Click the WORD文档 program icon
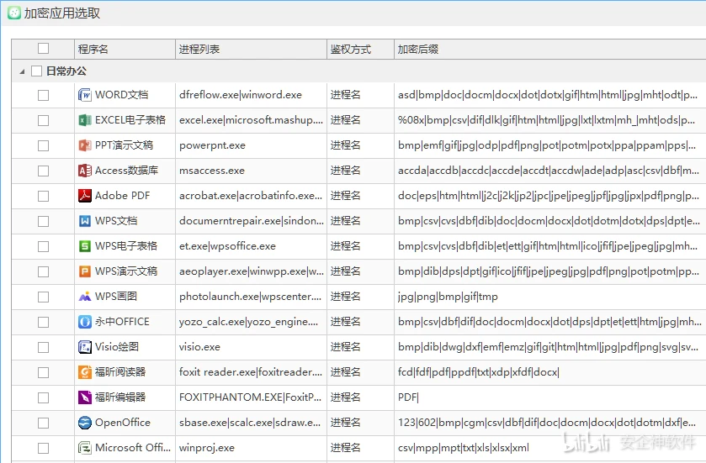Viewport: 706px width, 463px height. 85,95
